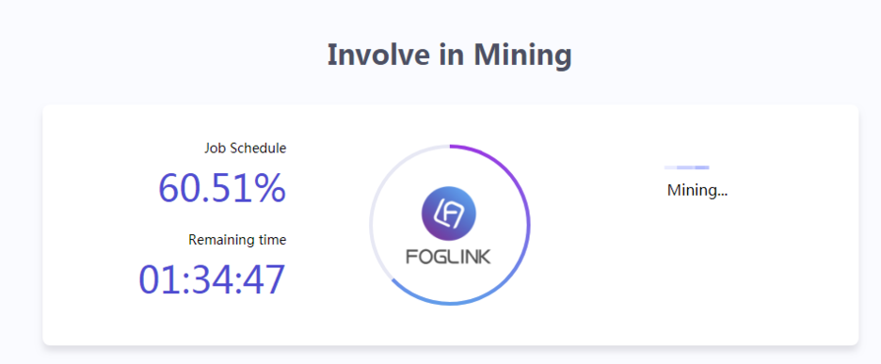The width and height of the screenshot is (881, 364).
Task: Select the Mining... status text
Action: pos(697,190)
